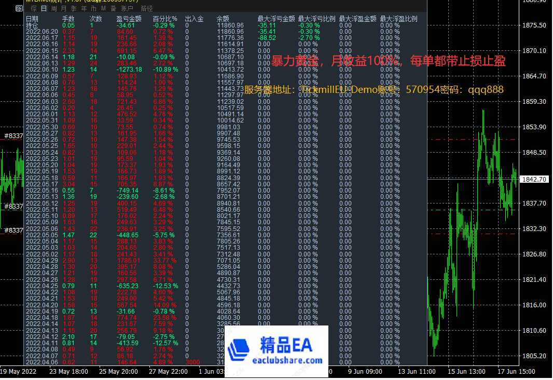Click the -2.70 % floating loss ratio
This screenshot has height=380, width=553.
tap(309, 38)
